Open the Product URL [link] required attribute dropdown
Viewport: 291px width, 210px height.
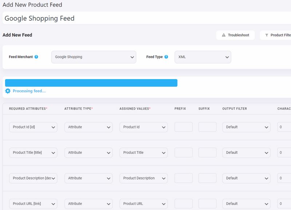tap(33, 204)
